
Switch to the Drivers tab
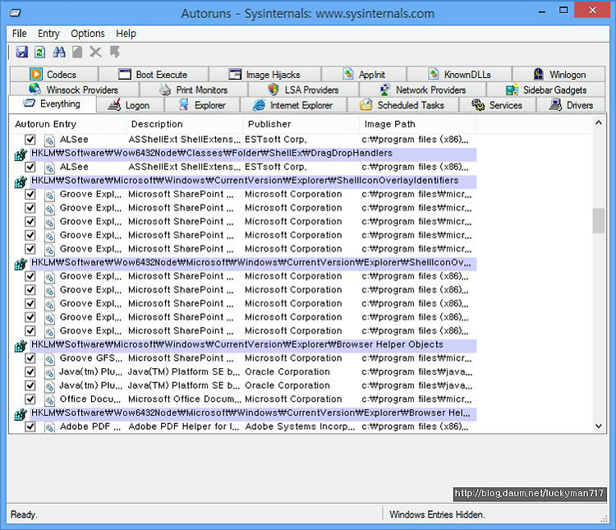(x=571, y=105)
